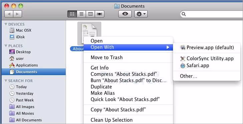Compress "About Stacks.pdf"
The image size is (243, 124).
pyautogui.click(x=128, y=74)
